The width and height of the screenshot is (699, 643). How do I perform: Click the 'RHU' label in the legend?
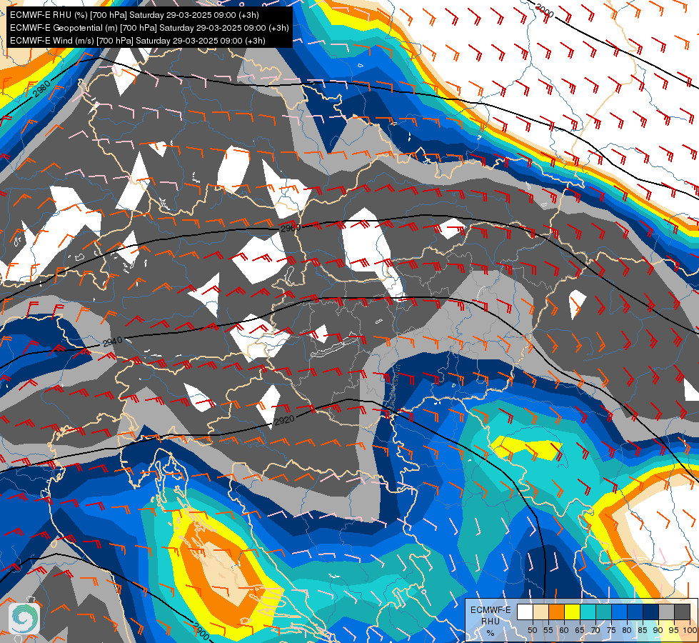tap(491, 621)
